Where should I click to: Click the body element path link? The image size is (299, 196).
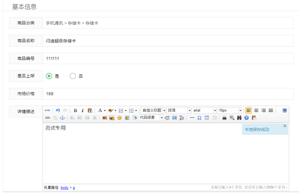pyautogui.click(x=65, y=188)
